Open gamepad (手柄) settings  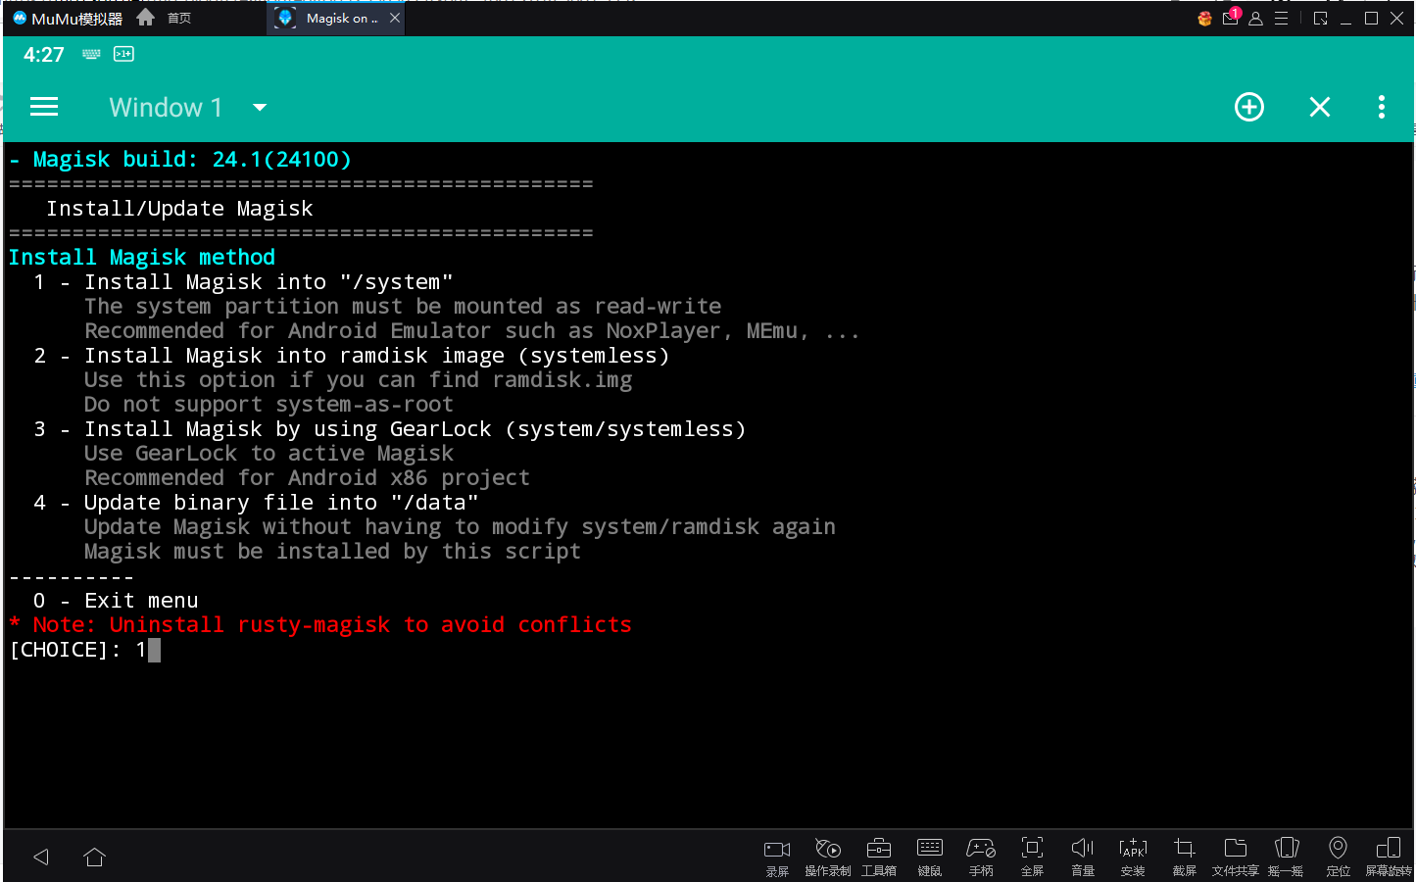[981, 857]
